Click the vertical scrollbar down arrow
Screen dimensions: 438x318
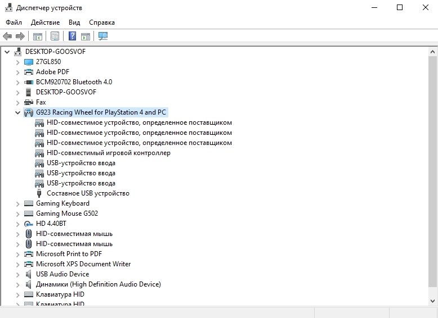(x=432, y=302)
